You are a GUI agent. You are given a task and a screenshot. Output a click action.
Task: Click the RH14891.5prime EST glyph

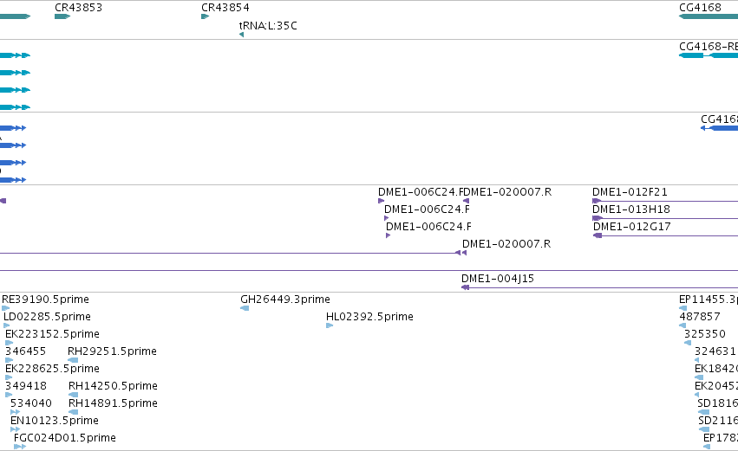click(x=74, y=412)
